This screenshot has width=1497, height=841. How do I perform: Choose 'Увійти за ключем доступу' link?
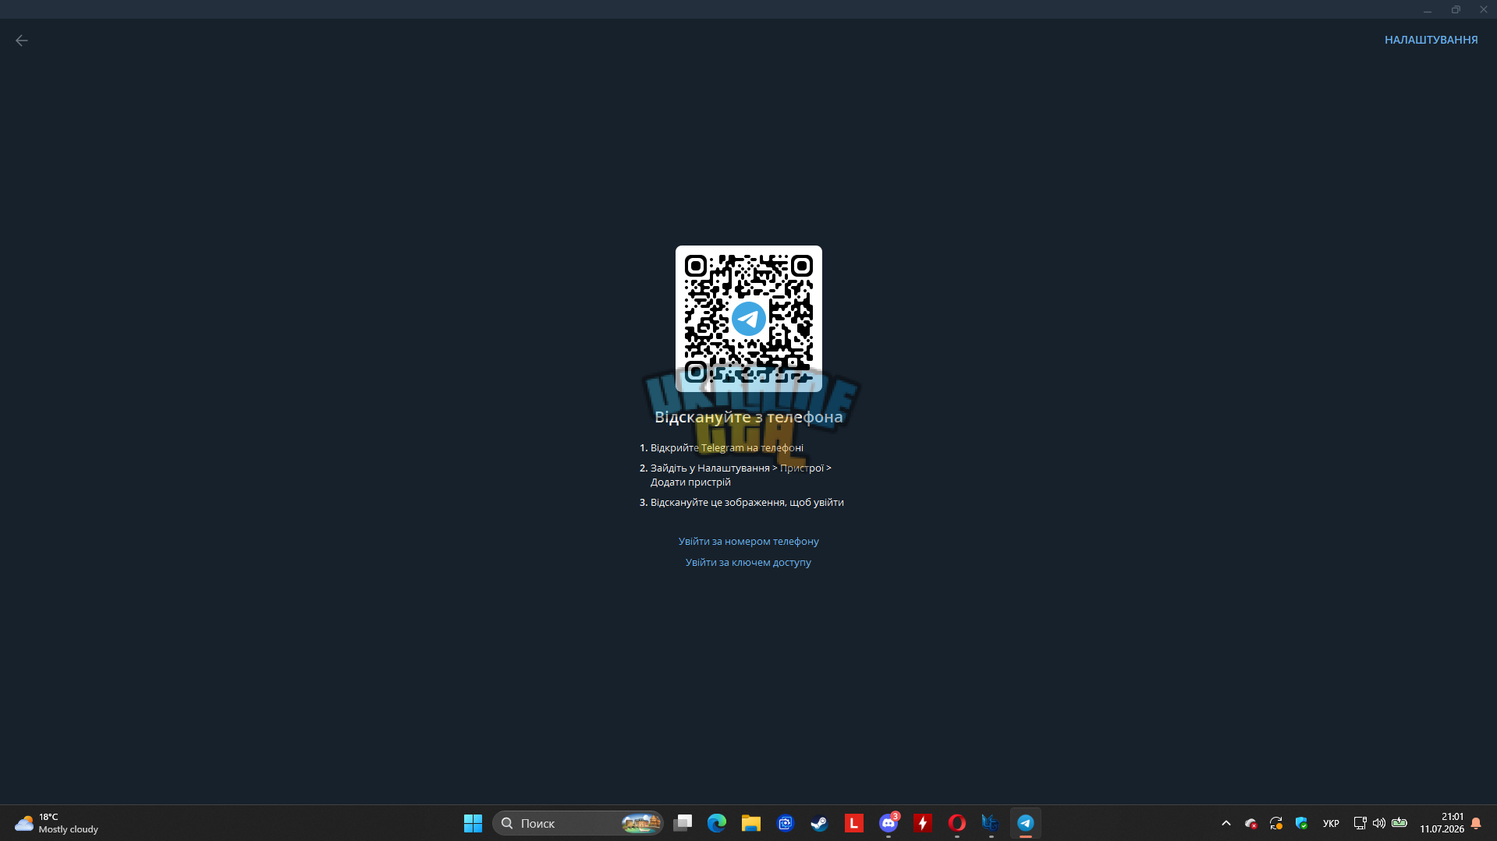748,562
